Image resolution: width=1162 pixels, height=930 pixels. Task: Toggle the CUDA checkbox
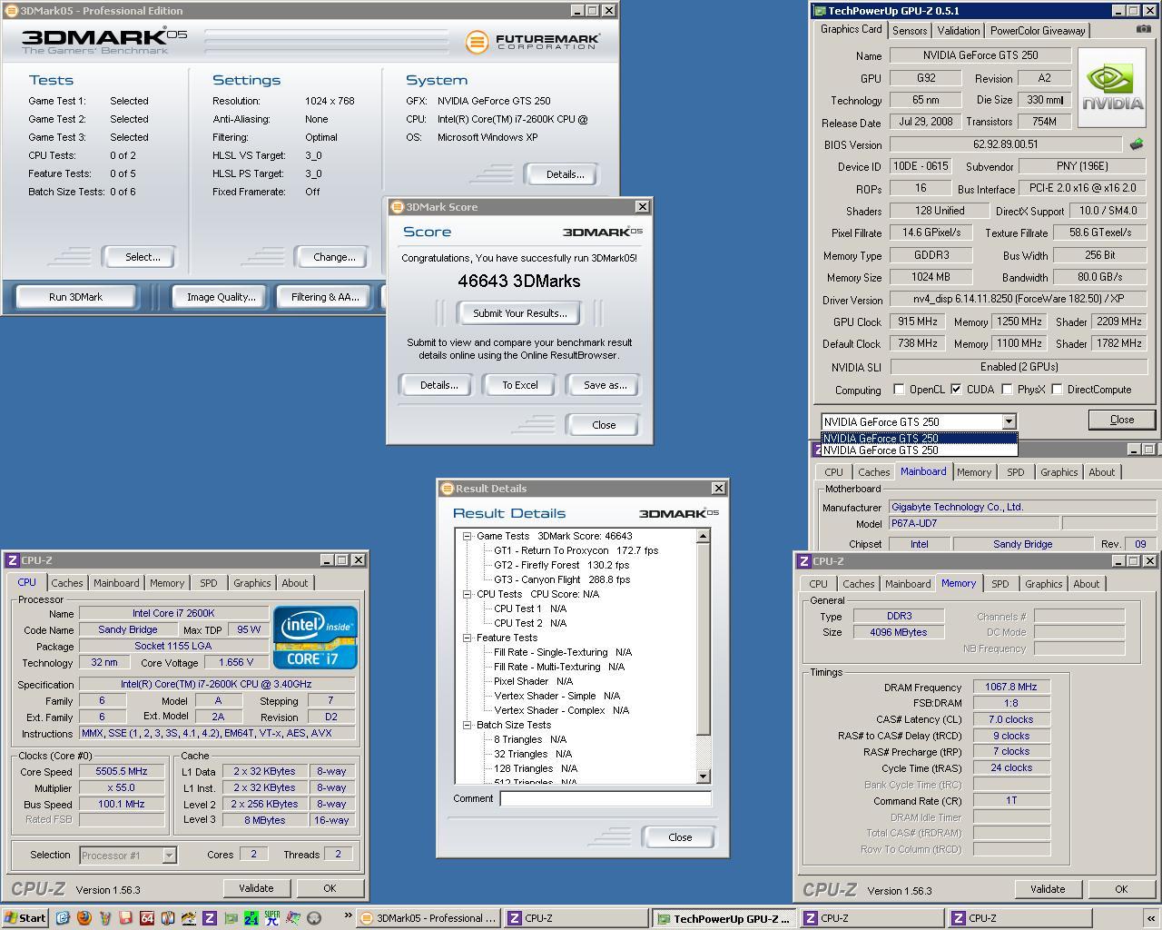coord(956,390)
